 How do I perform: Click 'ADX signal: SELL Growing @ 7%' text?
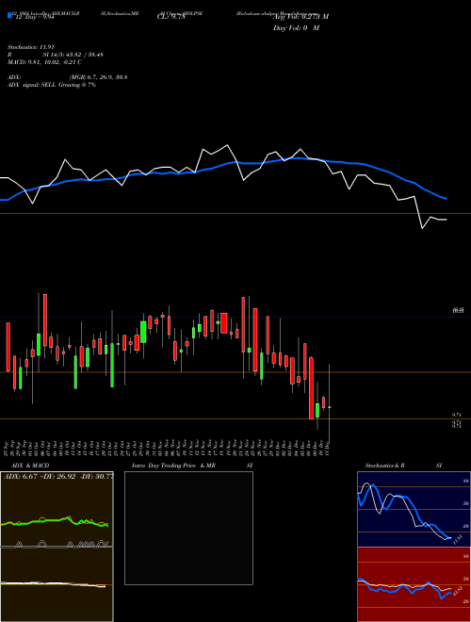(52, 85)
